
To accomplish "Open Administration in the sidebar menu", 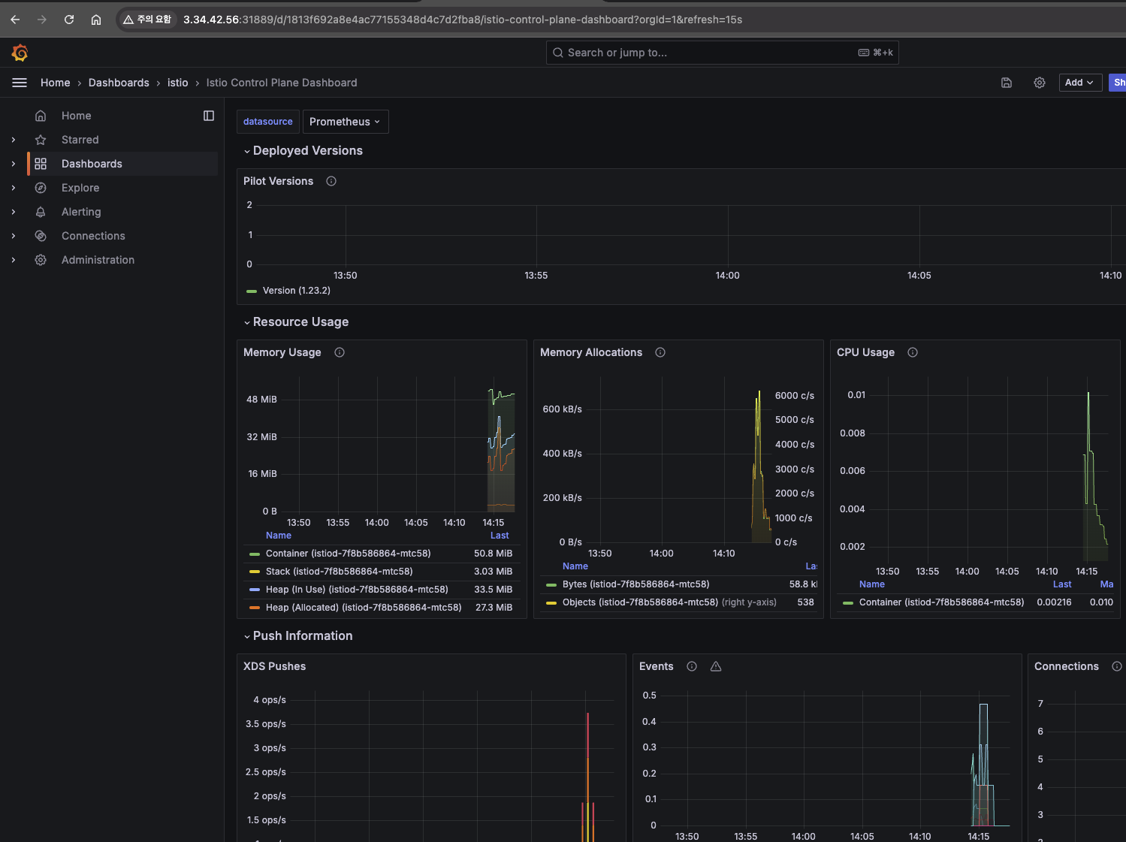I will click(98, 260).
